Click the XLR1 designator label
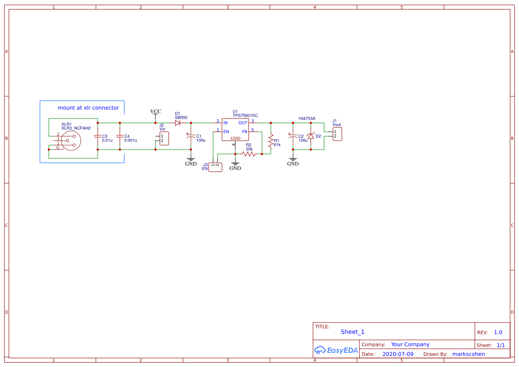 (66, 124)
